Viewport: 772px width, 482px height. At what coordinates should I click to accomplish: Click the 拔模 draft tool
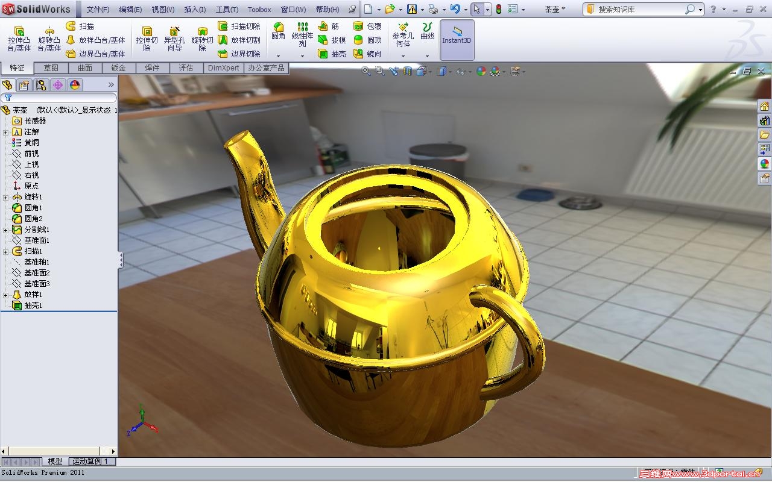pos(332,40)
